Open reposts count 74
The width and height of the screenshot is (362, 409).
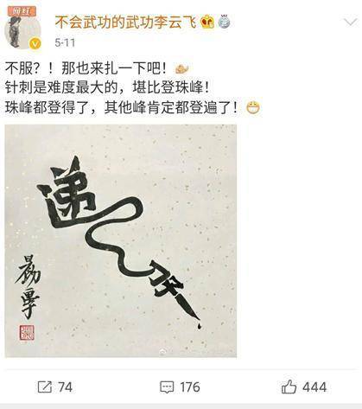[x=65, y=387]
